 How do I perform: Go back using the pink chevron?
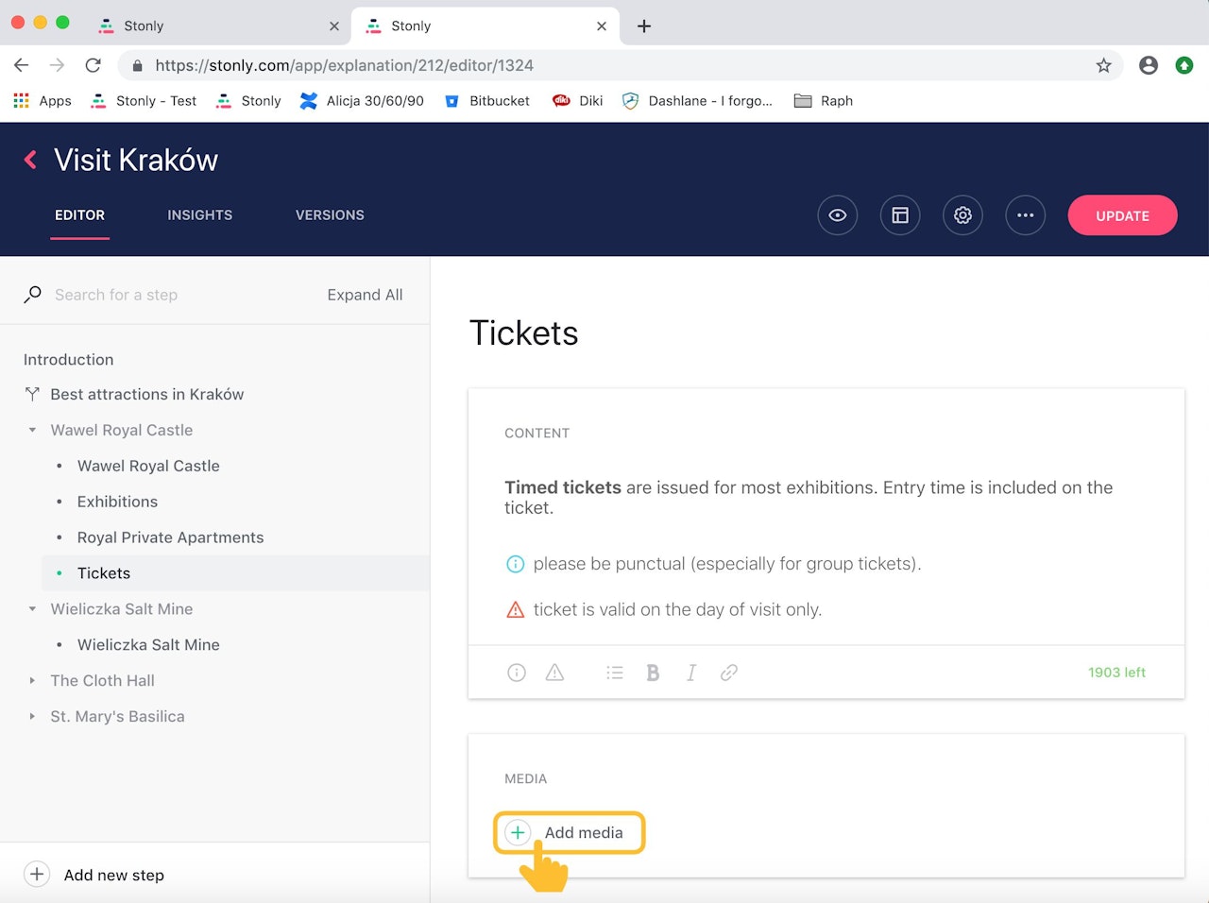pyautogui.click(x=31, y=160)
